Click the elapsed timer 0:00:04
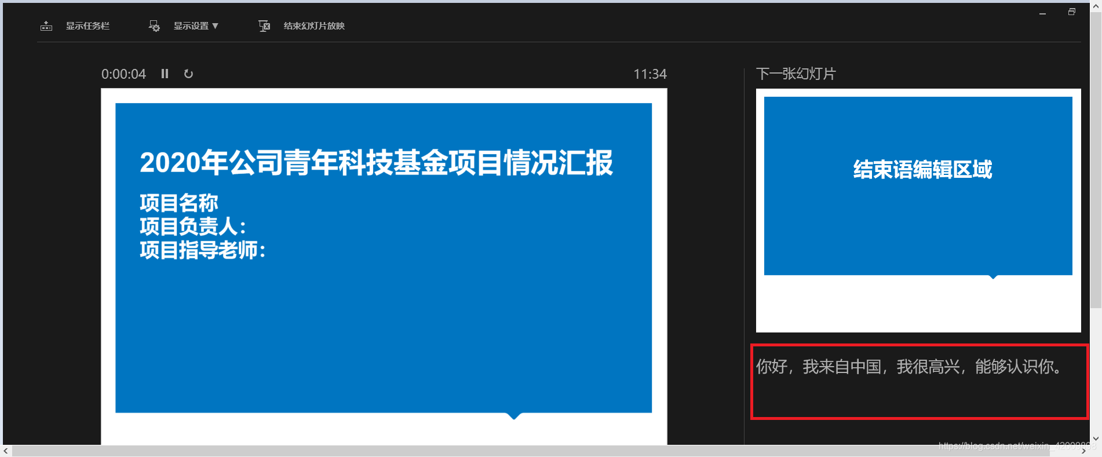The width and height of the screenshot is (1102, 457). click(x=123, y=74)
